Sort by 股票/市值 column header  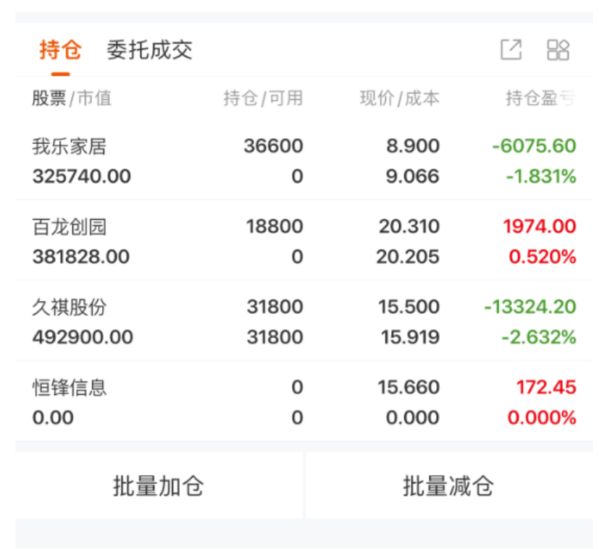72,98
